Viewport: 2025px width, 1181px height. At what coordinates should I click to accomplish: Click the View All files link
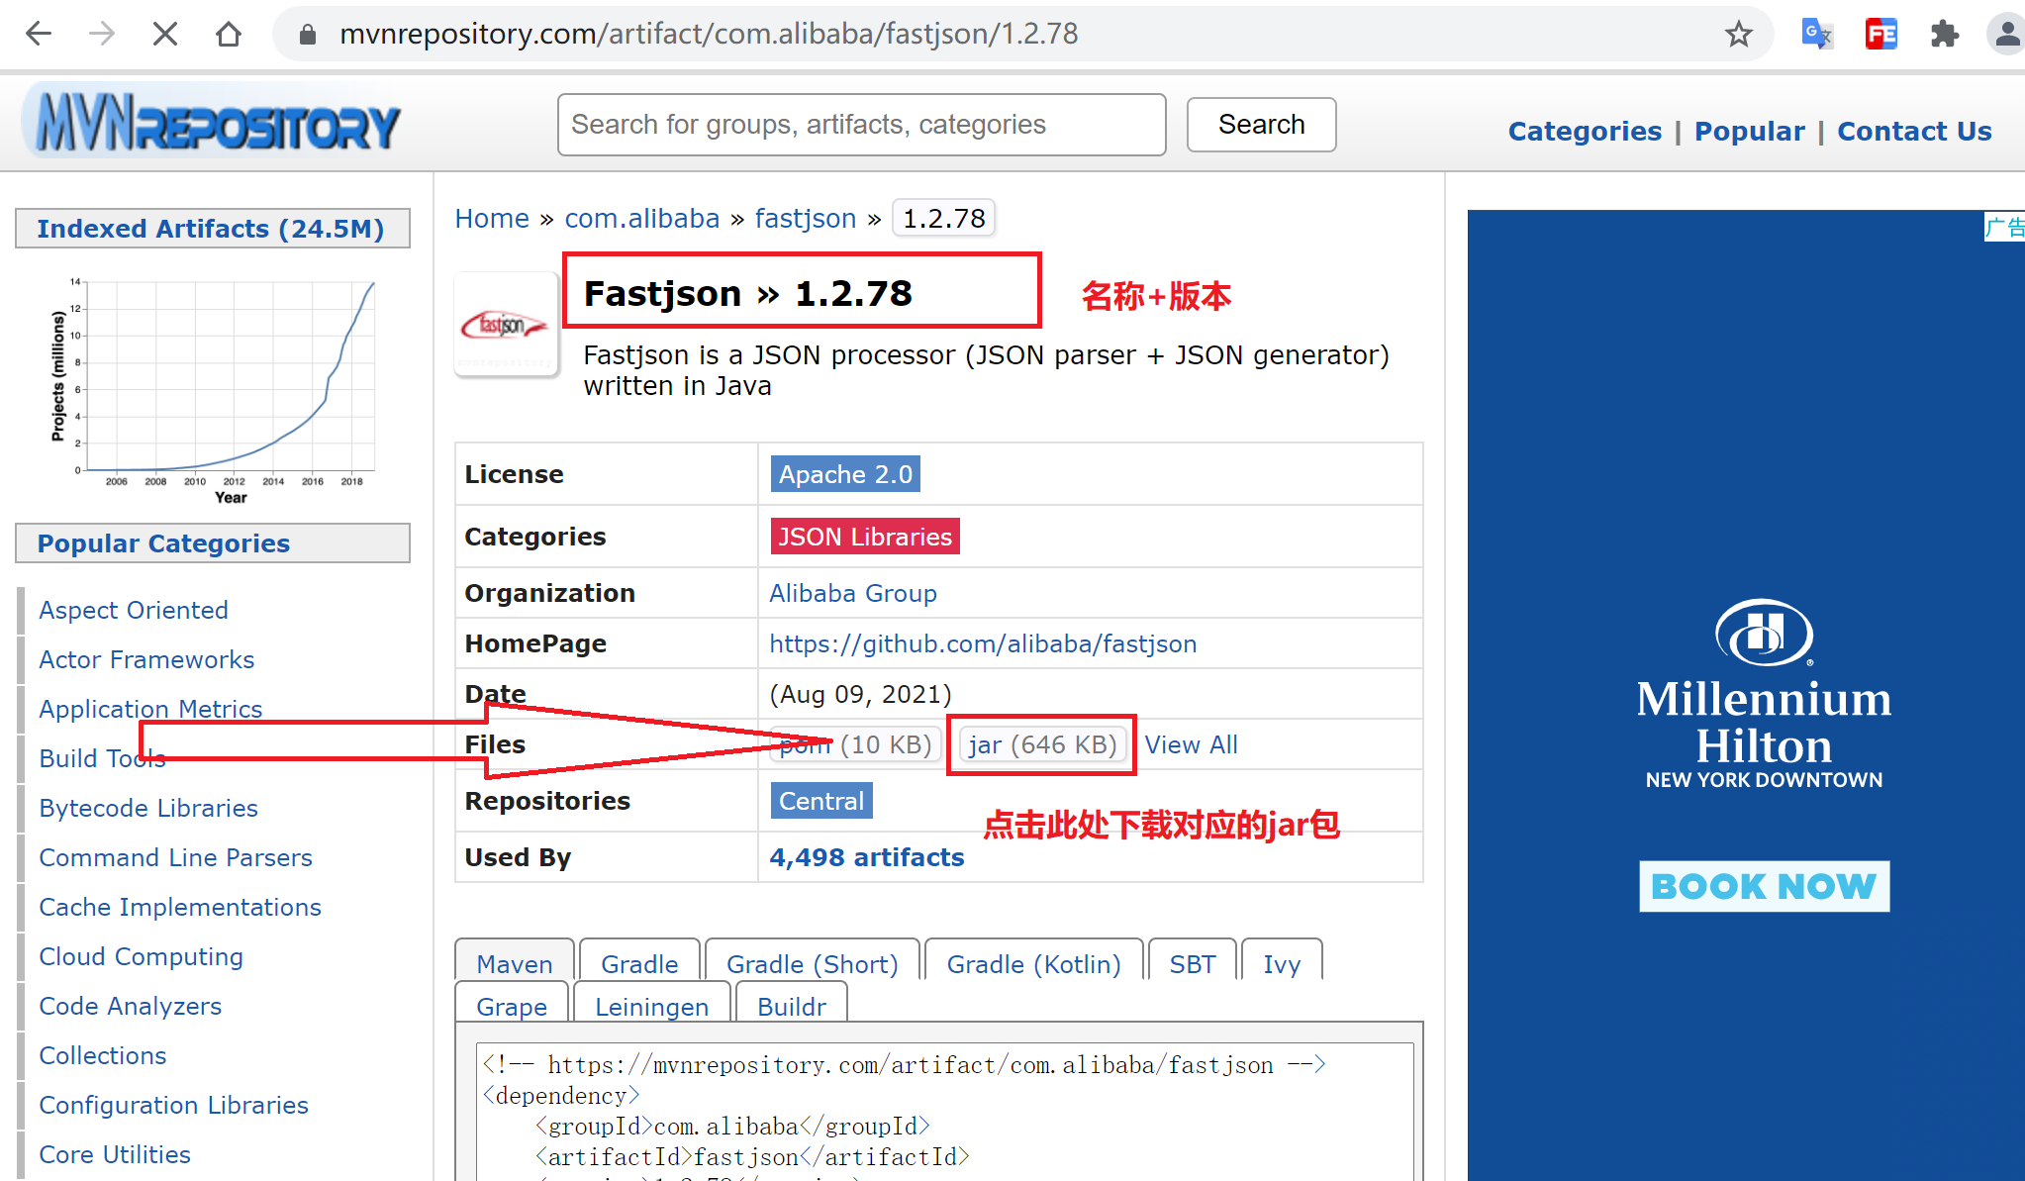click(1191, 744)
